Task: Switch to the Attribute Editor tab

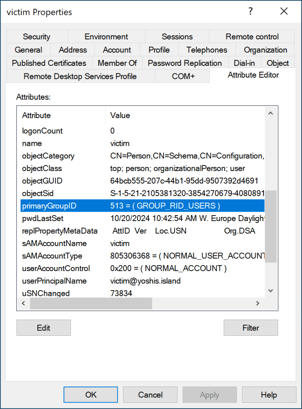Action: click(253, 75)
